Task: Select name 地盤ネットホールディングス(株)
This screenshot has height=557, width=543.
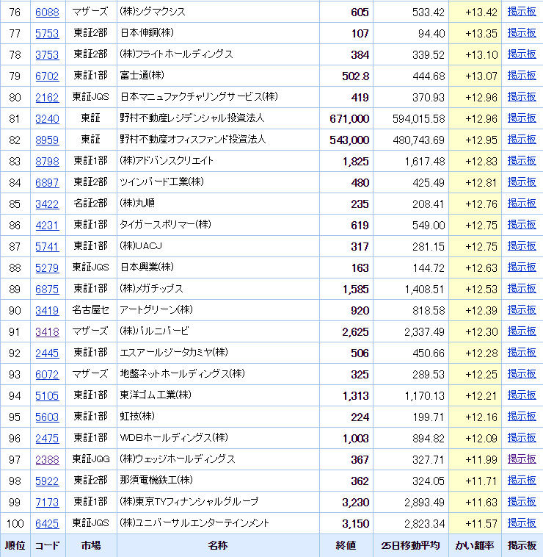Action: 182,374
